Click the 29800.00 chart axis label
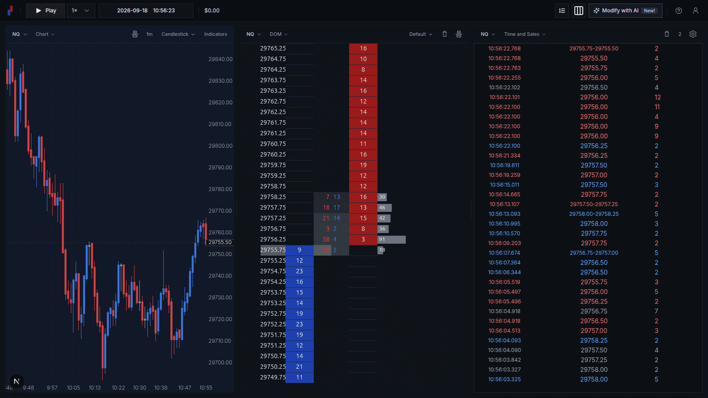The height and width of the screenshot is (398, 708). click(220, 146)
